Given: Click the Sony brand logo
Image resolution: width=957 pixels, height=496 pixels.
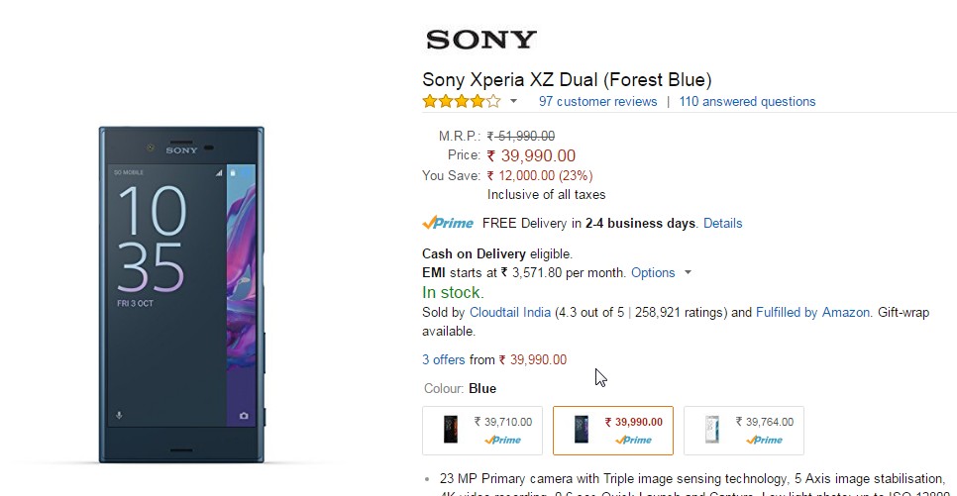Looking at the screenshot, I should click(x=480, y=40).
